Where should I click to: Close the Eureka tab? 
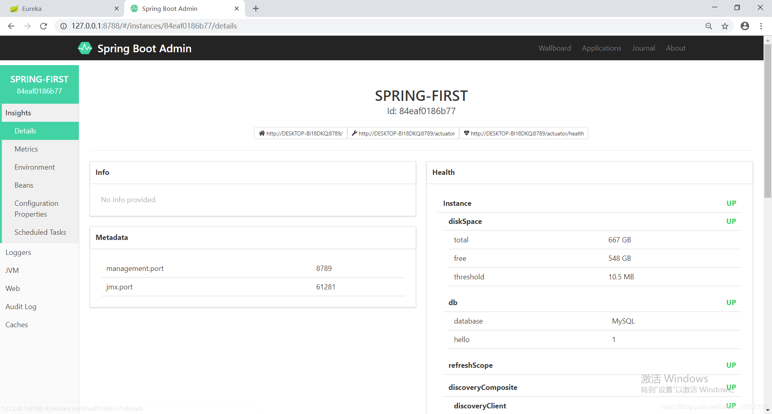[117, 8]
